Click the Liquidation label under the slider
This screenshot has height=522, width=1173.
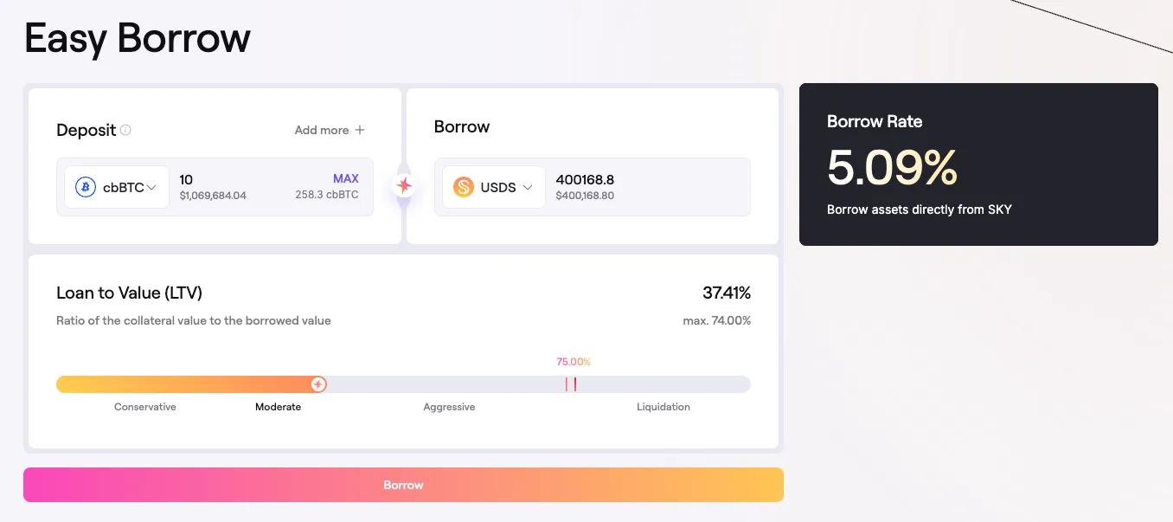click(663, 407)
